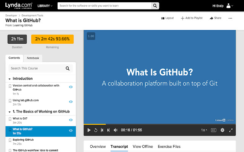The image size is (244, 152).
Task: Click the Developer breadcrumb link
Action: (11, 16)
